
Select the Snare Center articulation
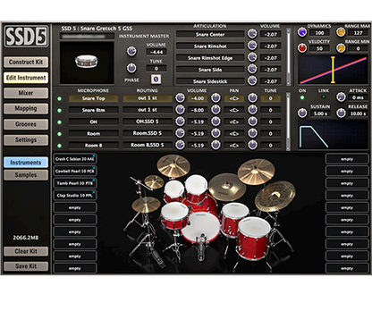210,34
